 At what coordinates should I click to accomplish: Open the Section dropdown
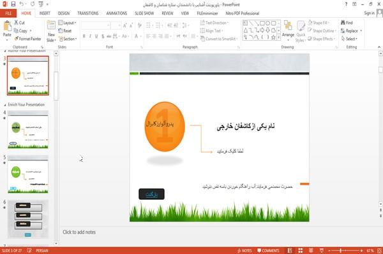[x=68, y=39]
